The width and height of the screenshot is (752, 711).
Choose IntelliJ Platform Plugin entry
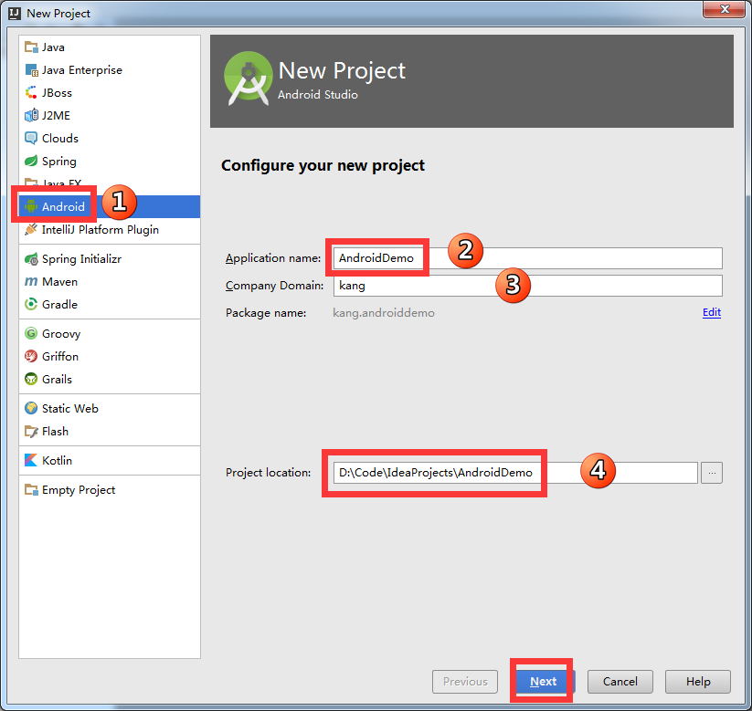[110, 229]
